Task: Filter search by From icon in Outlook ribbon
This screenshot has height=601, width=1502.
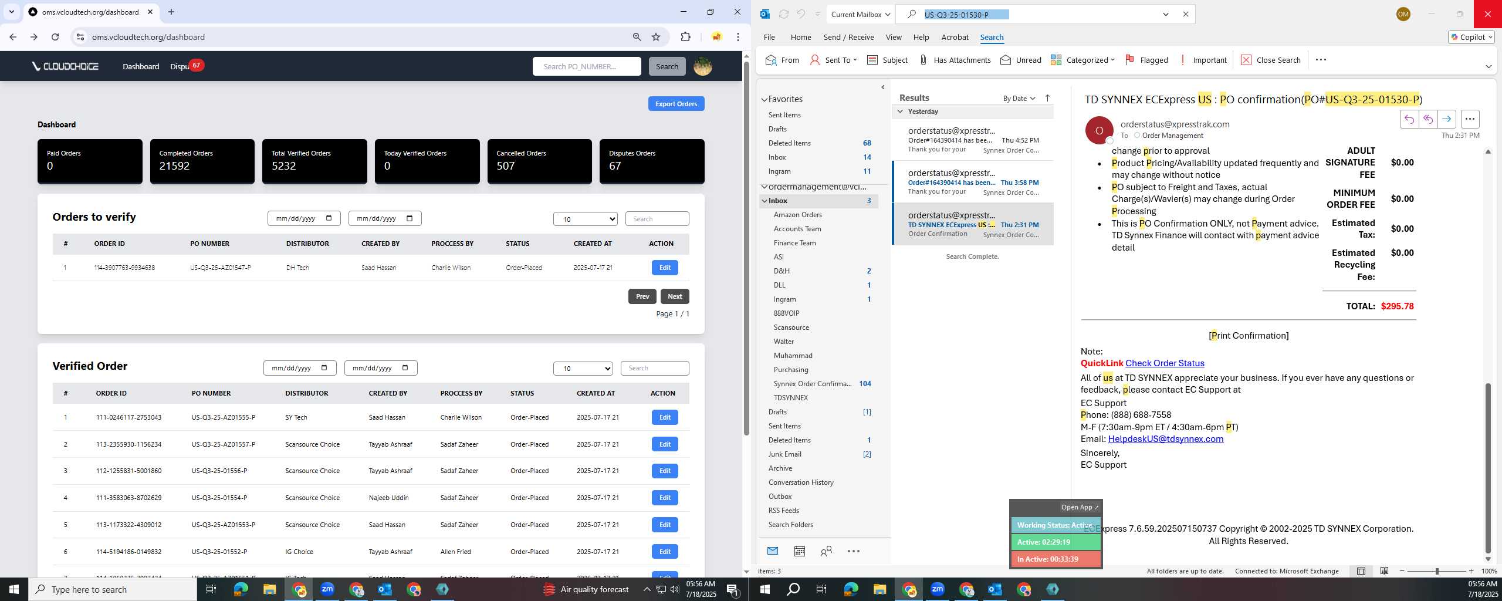Action: [782, 60]
